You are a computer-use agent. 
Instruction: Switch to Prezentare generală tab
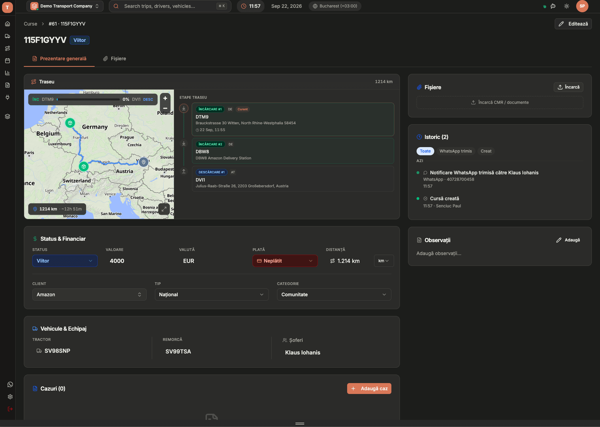[x=59, y=59]
